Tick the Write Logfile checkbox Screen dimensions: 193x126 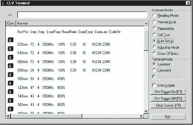(x=154, y=85)
